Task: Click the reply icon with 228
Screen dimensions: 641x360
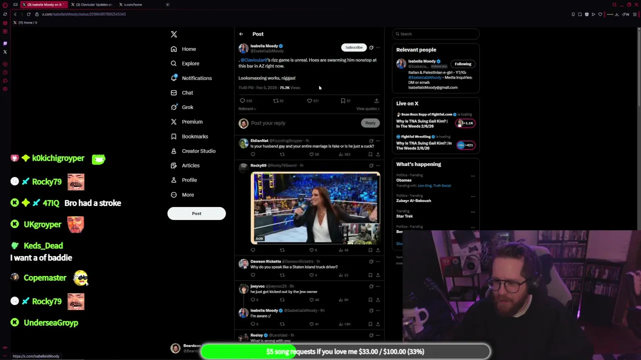Action: pyautogui.click(x=245, y=100)
